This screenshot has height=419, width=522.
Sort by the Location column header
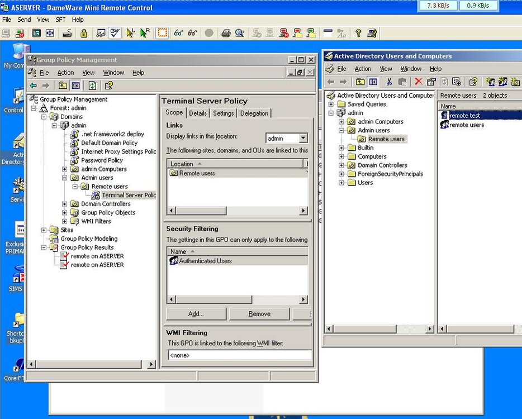tap(235, 164)
